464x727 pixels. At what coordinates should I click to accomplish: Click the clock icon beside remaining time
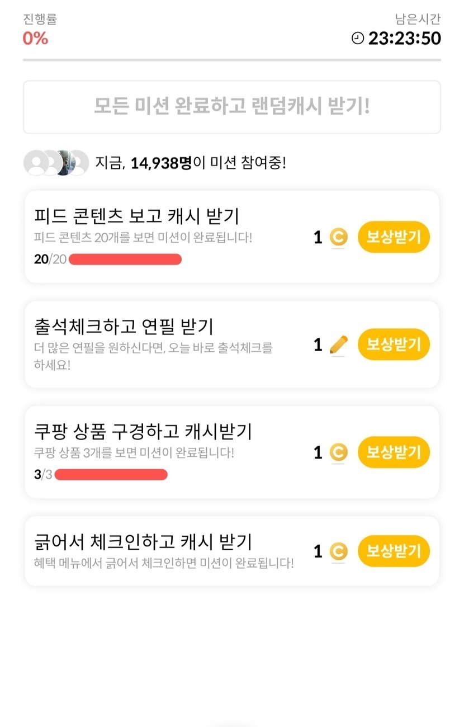tap(357, 38)
